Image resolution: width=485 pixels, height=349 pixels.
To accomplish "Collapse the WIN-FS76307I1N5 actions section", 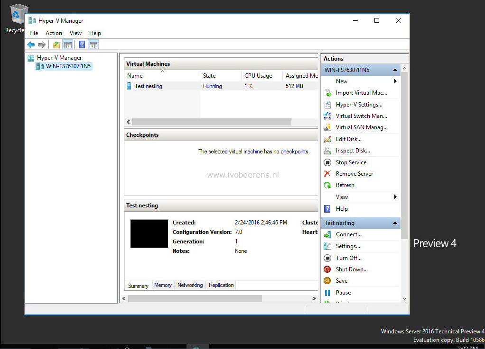I will click(395, 70).
